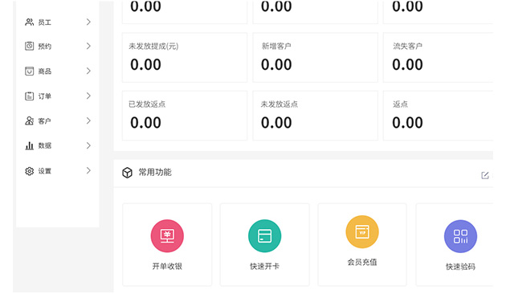Open the yellow 会员充值 VIP icon
The height and width of the screenshot is (294, 506).
pyautogui.click(x=362, y=231)
